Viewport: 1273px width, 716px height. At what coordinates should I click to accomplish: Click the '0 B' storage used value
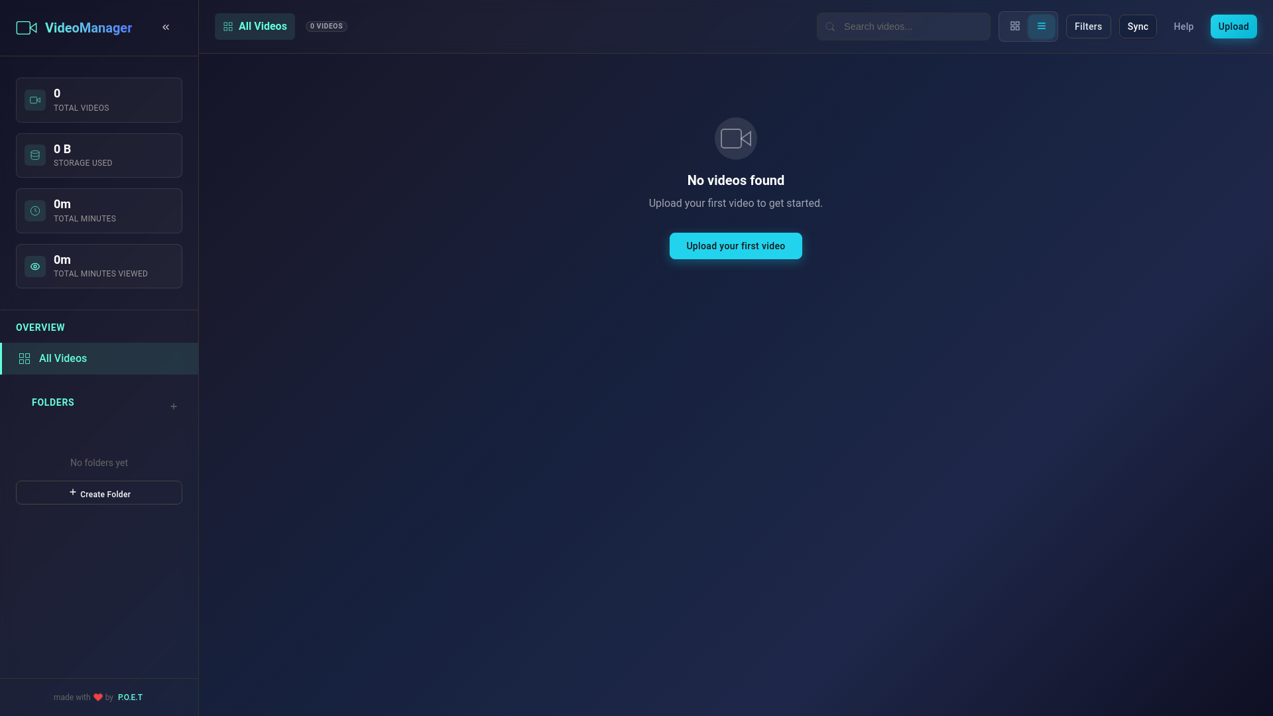[62, 149]
